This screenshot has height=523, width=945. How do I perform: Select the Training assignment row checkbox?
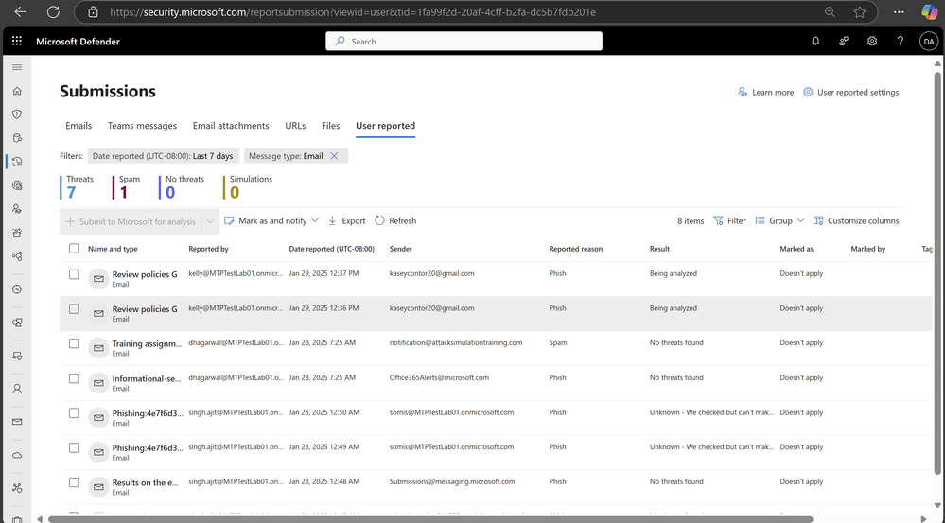coord(74,343)
